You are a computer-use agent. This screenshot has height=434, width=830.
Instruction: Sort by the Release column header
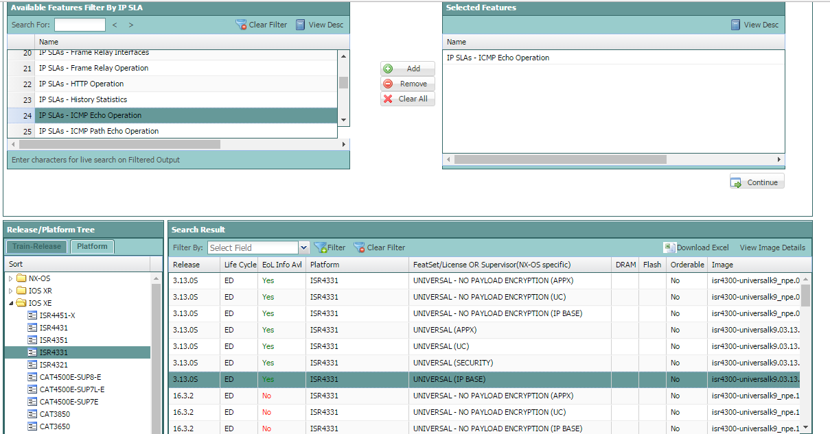[194, 265]
